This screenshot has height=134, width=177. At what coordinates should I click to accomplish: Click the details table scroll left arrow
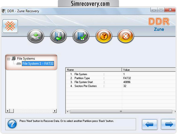coord(68,112)
